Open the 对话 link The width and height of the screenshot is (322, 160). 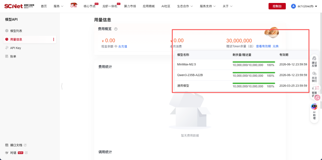[13, 153]
